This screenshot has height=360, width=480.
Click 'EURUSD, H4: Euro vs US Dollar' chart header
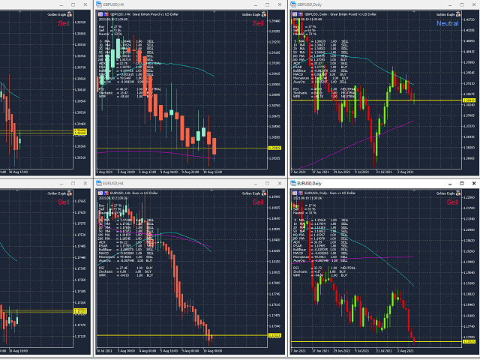pyautogui.click(x=133, y=193)
